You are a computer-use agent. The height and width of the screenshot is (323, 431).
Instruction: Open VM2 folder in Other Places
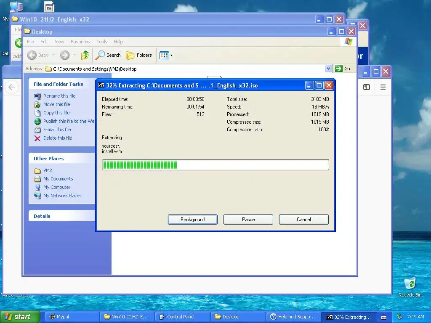click(48, 170)
